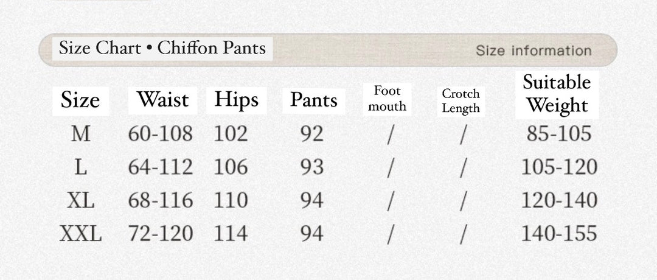Image resolution: width=657 pixels, height=280 pixels.
Task: Select waist value 60-108
Action: point(161,134)
